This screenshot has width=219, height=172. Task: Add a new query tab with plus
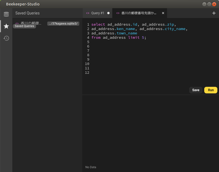(x=214, y=13)
